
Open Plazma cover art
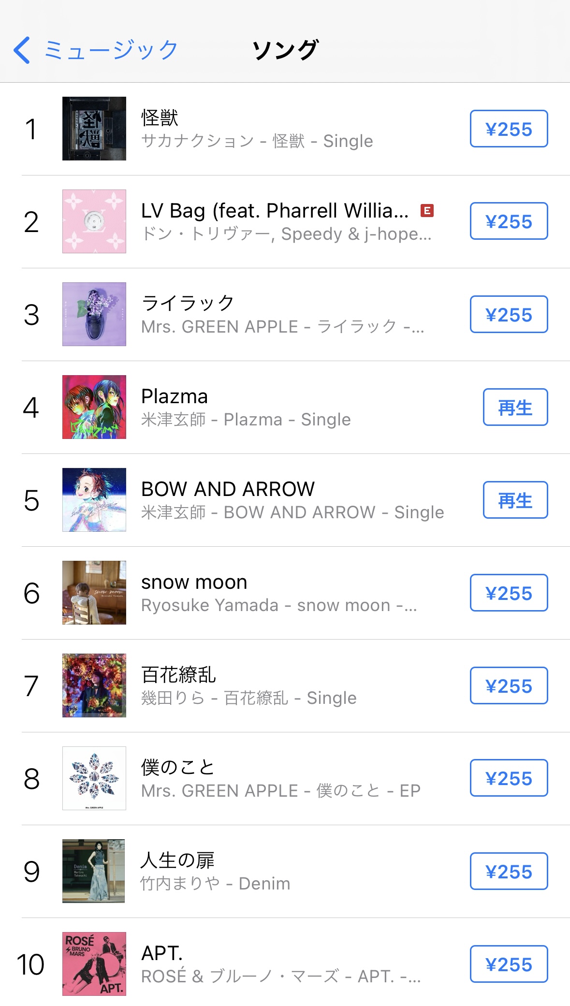94,407
